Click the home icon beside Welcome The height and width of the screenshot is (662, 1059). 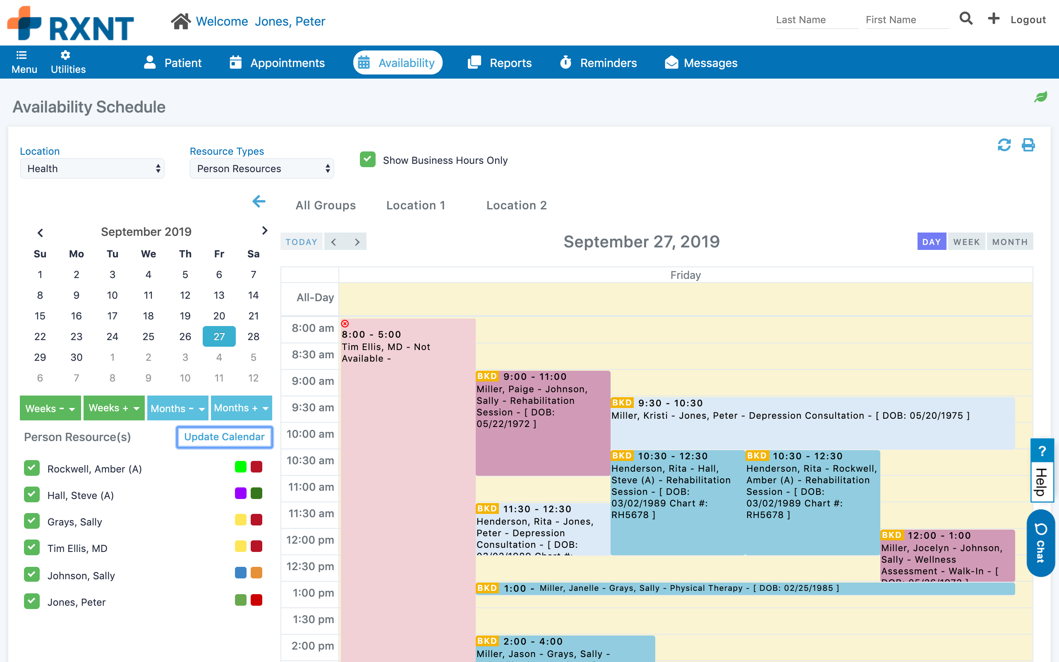180,21
